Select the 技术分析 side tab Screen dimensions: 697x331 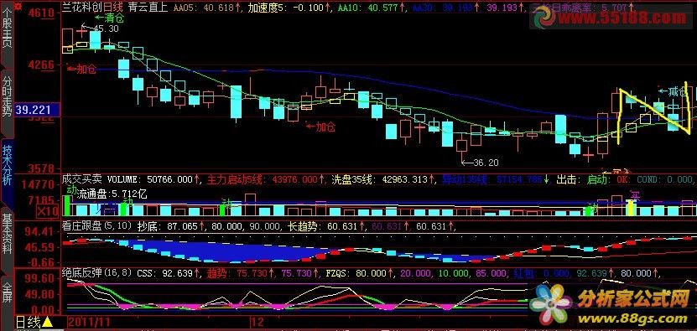click(x=7, y=164)
